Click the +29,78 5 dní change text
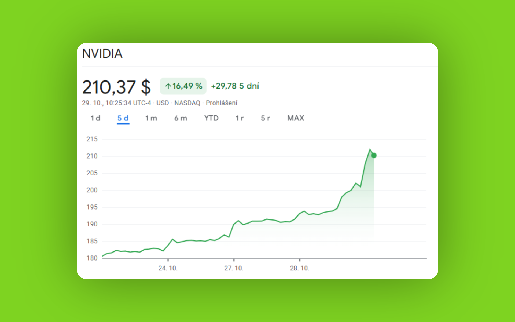515x322 pixels. [235, 86]
